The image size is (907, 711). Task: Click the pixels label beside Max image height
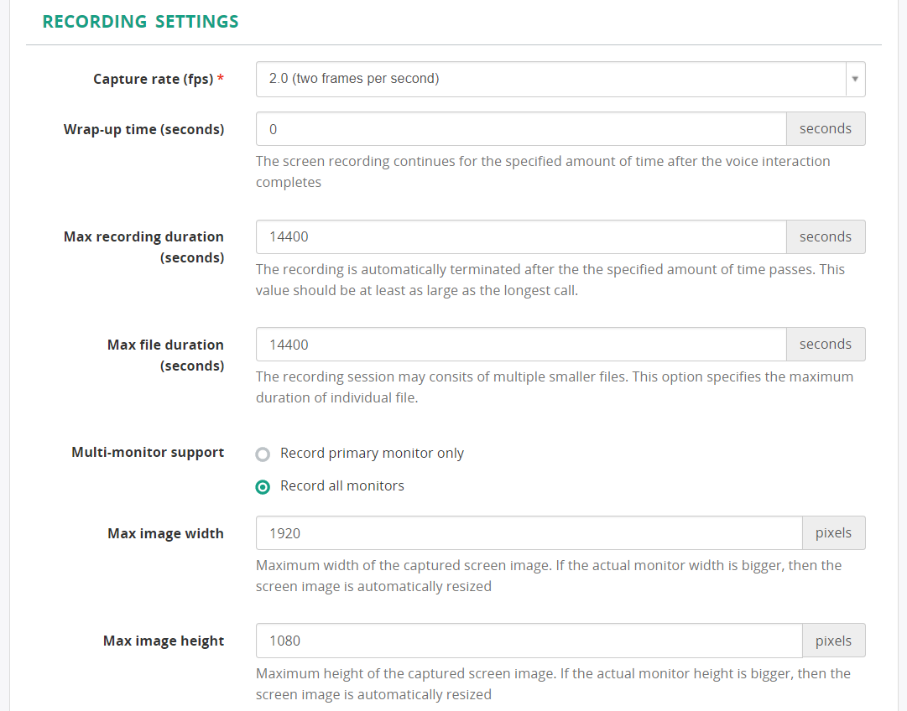[x=833, y=640]
